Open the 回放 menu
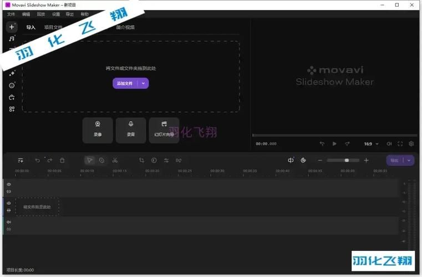This screenshot has width=422, height=277. 41,14
